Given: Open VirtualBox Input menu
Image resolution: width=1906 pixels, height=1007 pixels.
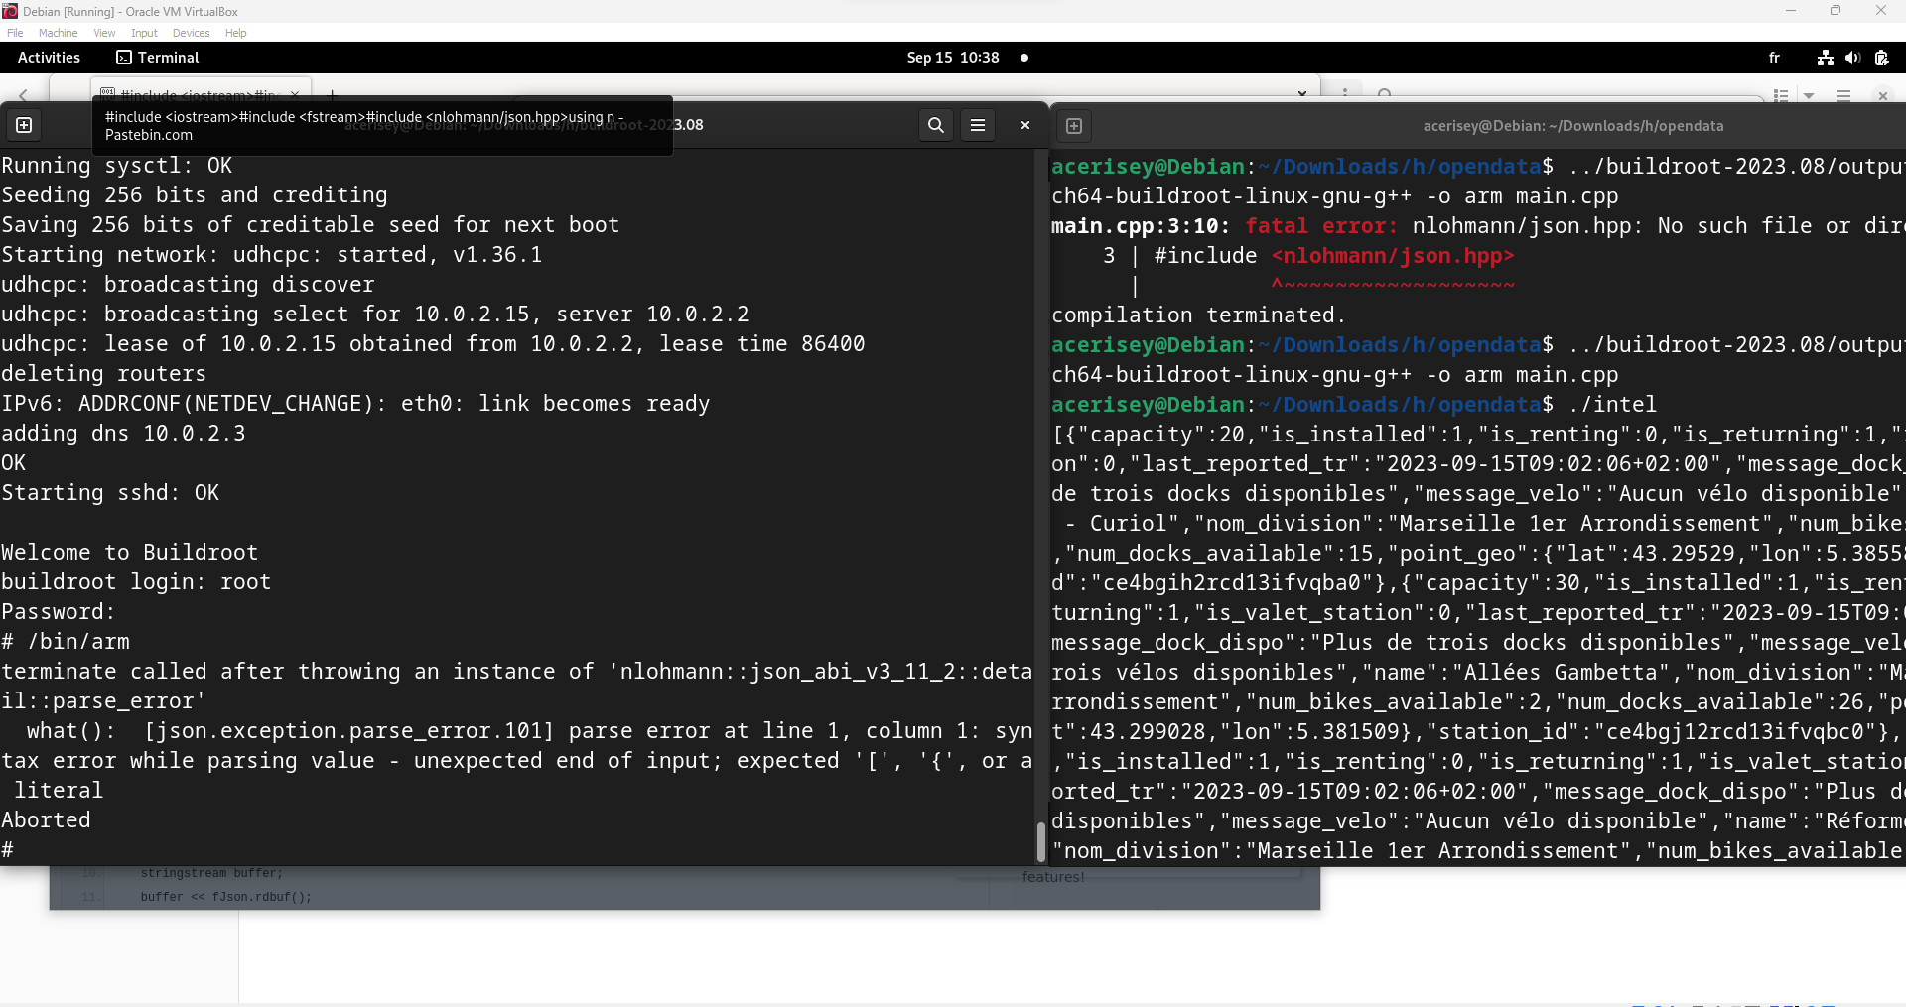Looking at the screenshot, I should [145, 33].
